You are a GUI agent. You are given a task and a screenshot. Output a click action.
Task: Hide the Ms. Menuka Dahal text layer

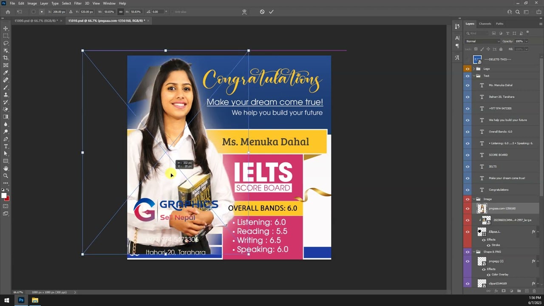(x=467, y=85)
